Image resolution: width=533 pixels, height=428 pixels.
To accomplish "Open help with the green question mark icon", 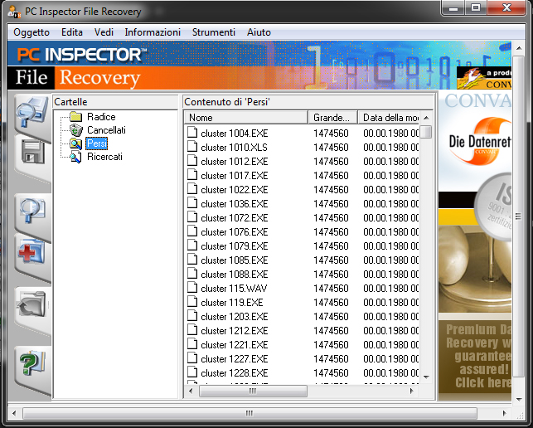I will click(32, 362).
